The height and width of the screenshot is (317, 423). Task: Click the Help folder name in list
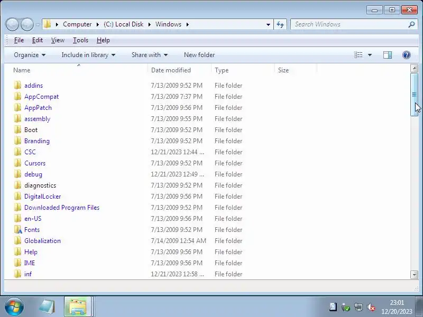click(31, 252)
